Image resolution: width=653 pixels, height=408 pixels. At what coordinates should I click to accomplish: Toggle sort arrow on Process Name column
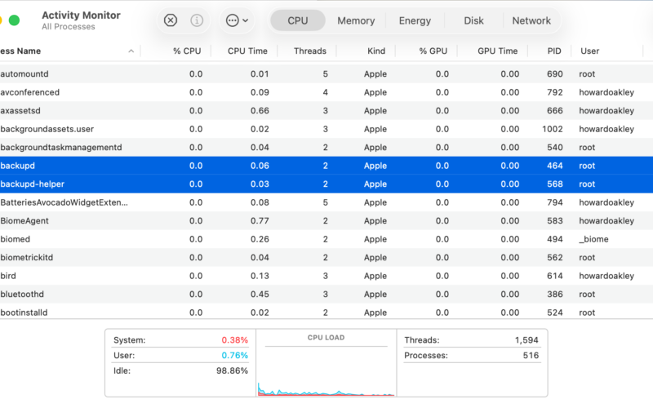131,51
